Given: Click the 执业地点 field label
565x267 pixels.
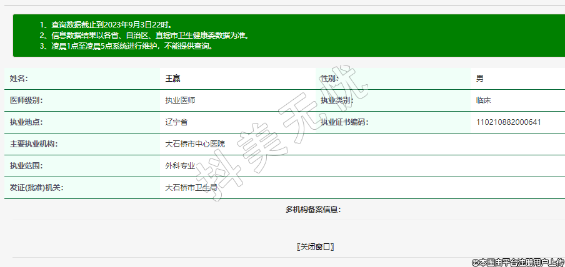Looking at the screenshot, I should point(27,122).
